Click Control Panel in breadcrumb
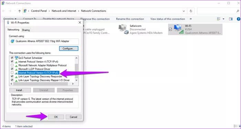This screenshot has height=129, width=241. pos(39,11)
